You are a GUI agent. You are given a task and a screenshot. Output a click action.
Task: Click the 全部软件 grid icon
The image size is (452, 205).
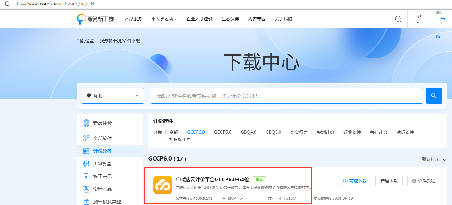click(86, 139)
